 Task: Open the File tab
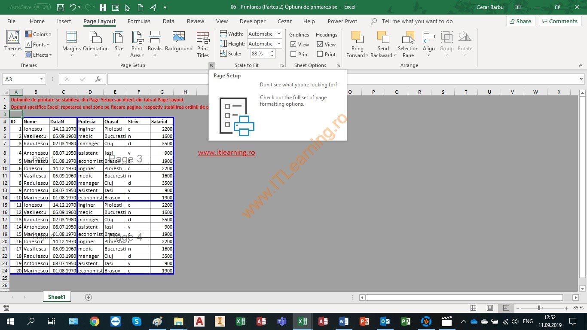tap(11, 21)
